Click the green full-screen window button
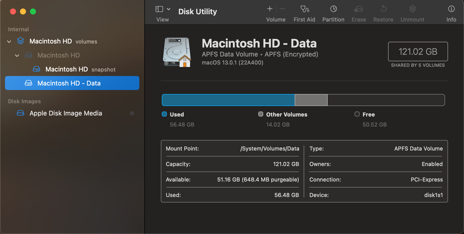The width and height of the screenshot is (464, 234). click(x=33, y=11)
